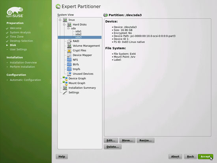Screen dimensions: 217x163
Task: Click the partition icon beside /dev/sda3 heading
Action: coord(105,15)
